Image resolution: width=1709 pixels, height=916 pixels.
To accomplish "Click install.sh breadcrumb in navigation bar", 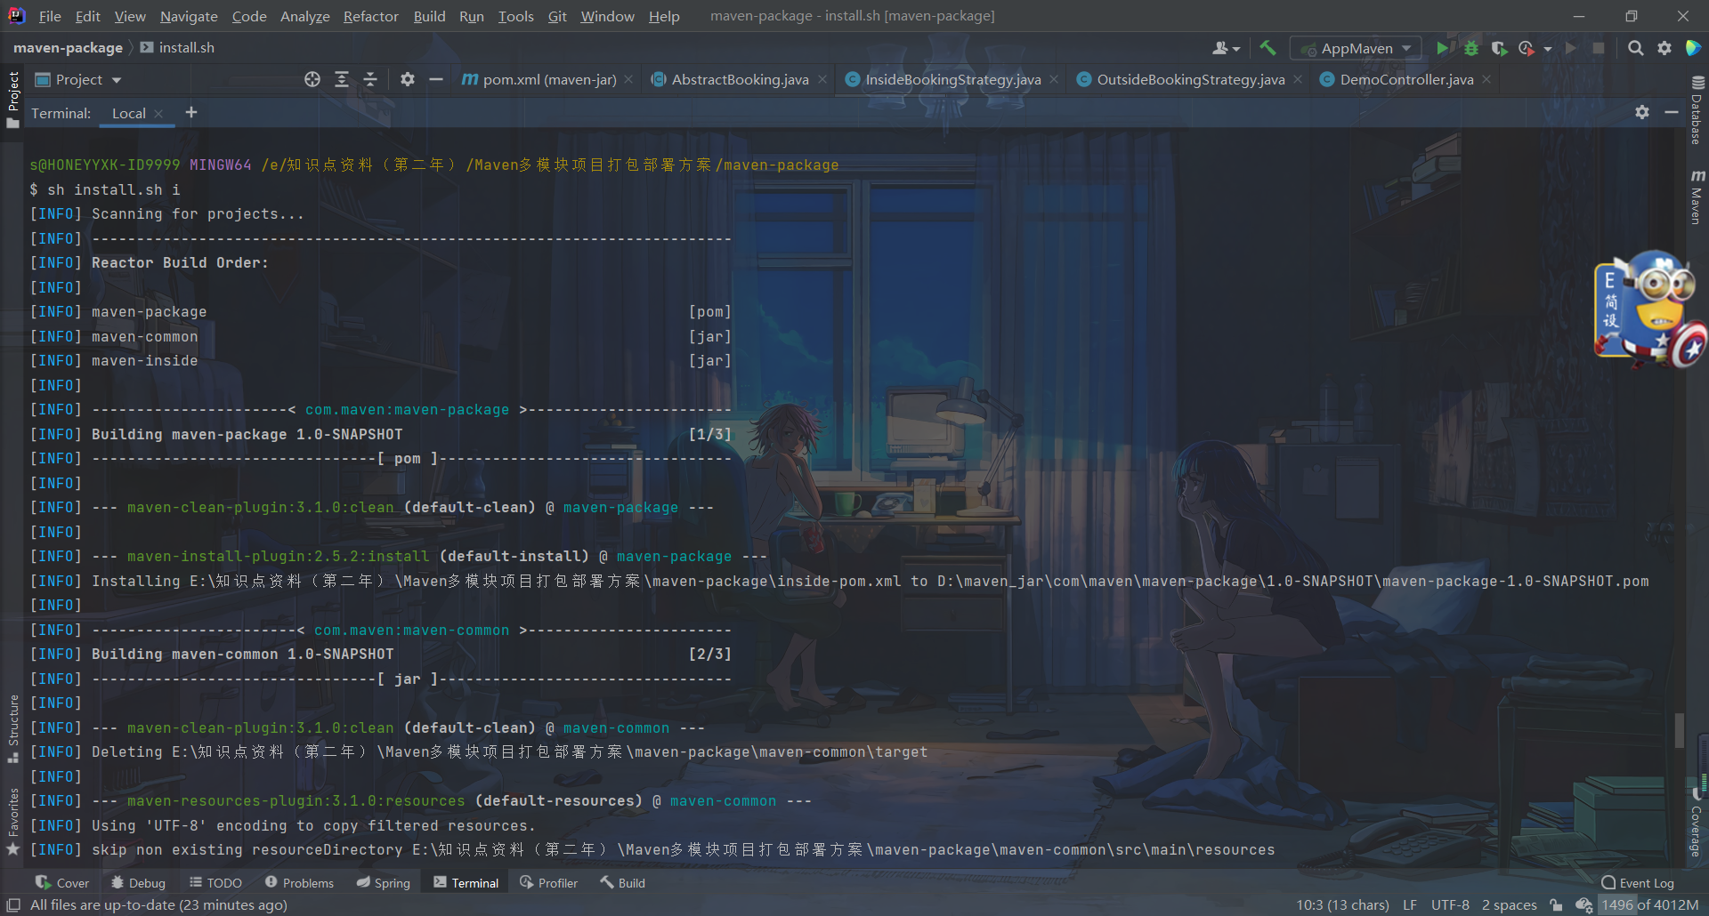I will tap(177, 48).
